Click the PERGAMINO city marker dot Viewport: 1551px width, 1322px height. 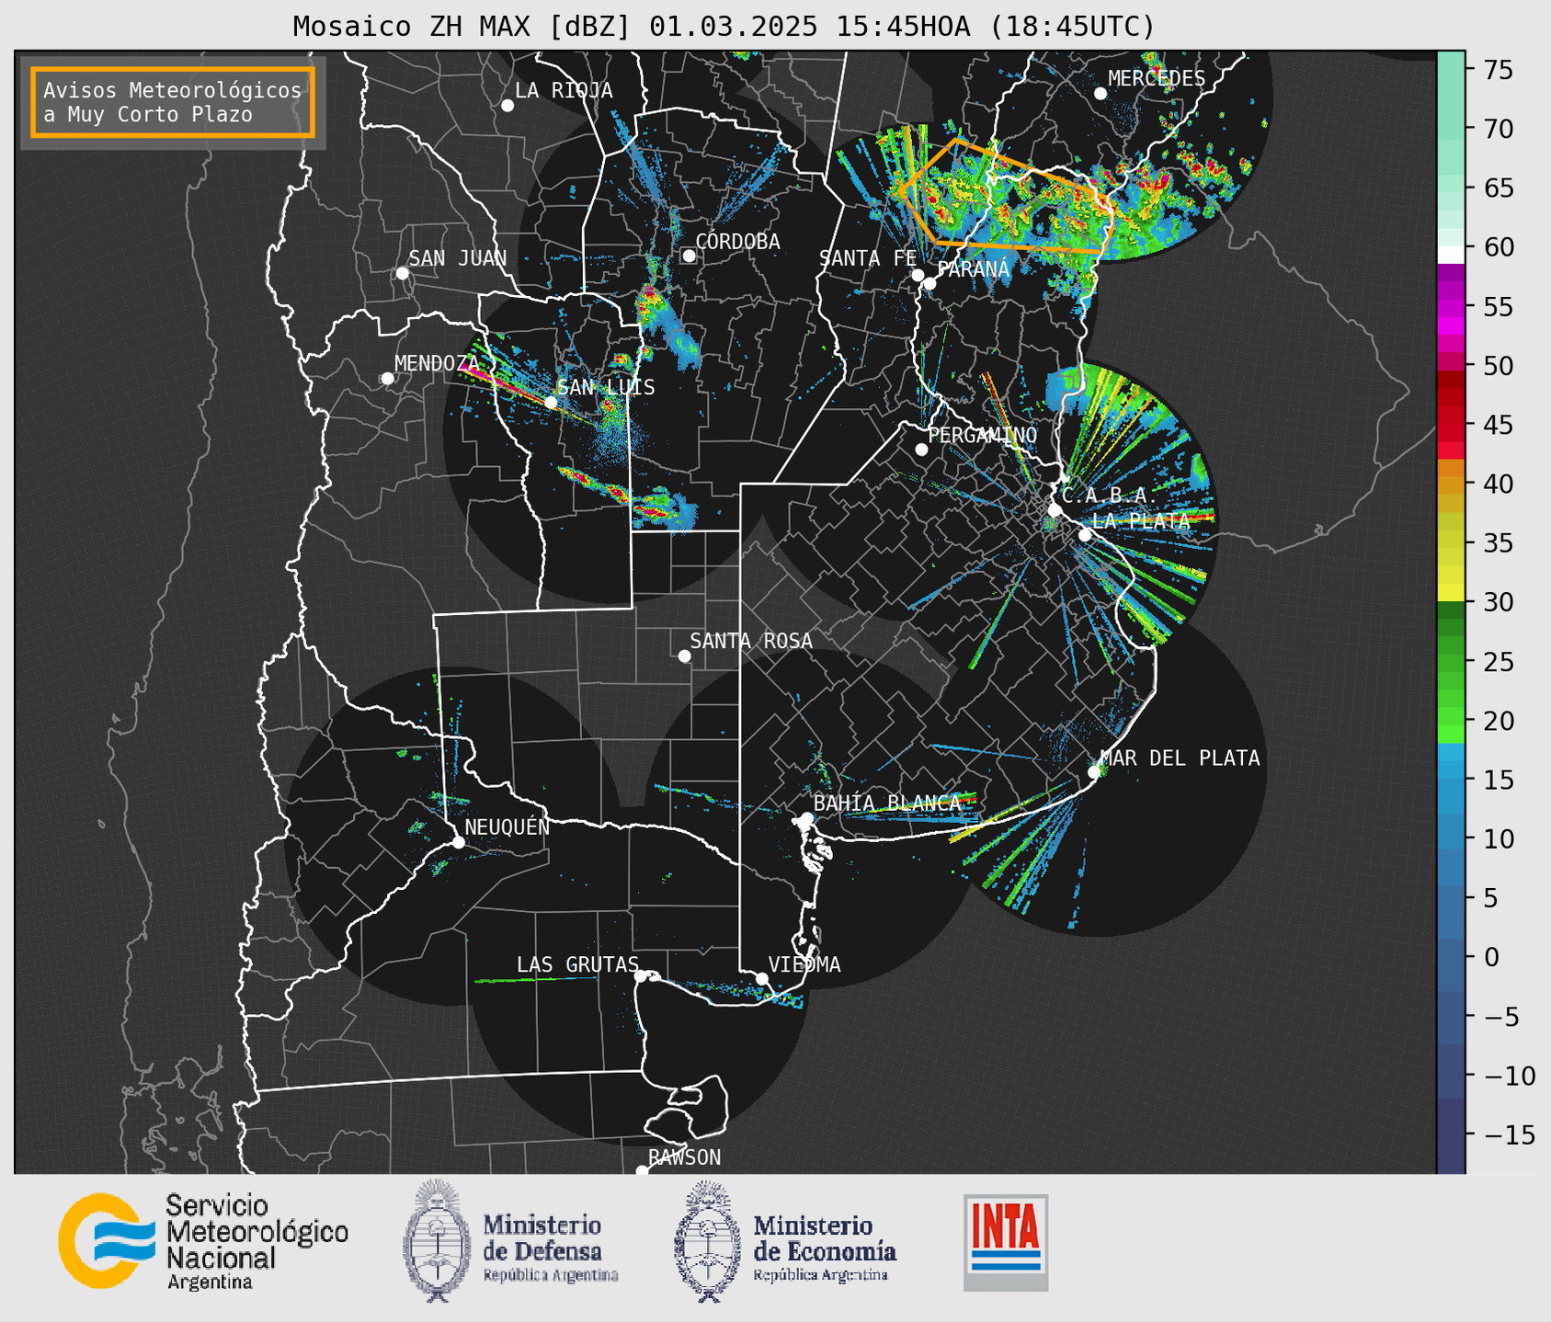click(x=921, y=450)
